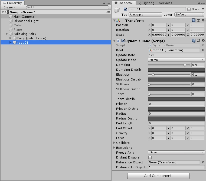Collapse the Following Fairy hierarchy node
Screen dimensions: 206x181
7,34
